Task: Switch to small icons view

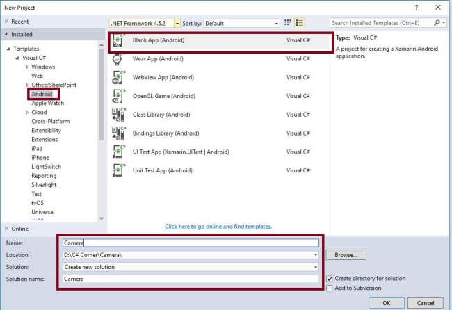Action: (287, 23)
